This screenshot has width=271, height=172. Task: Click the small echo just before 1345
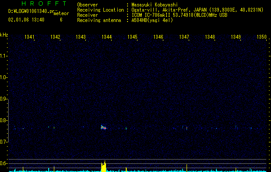click(126, 128)
